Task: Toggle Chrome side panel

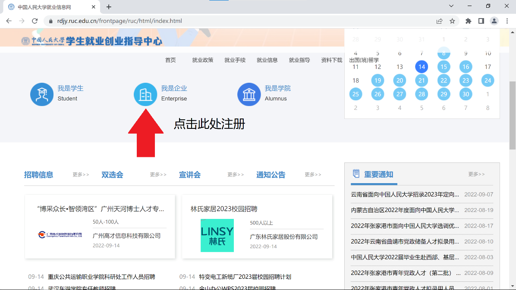Action: click(x=481, y=21)
